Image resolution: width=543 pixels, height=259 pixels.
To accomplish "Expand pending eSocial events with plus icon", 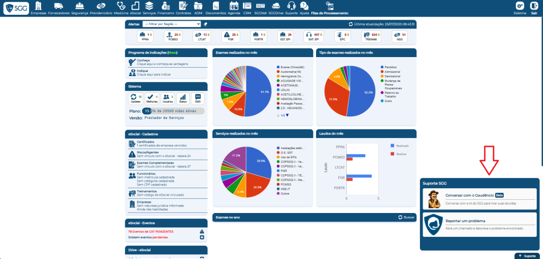I will click(202, 237).
